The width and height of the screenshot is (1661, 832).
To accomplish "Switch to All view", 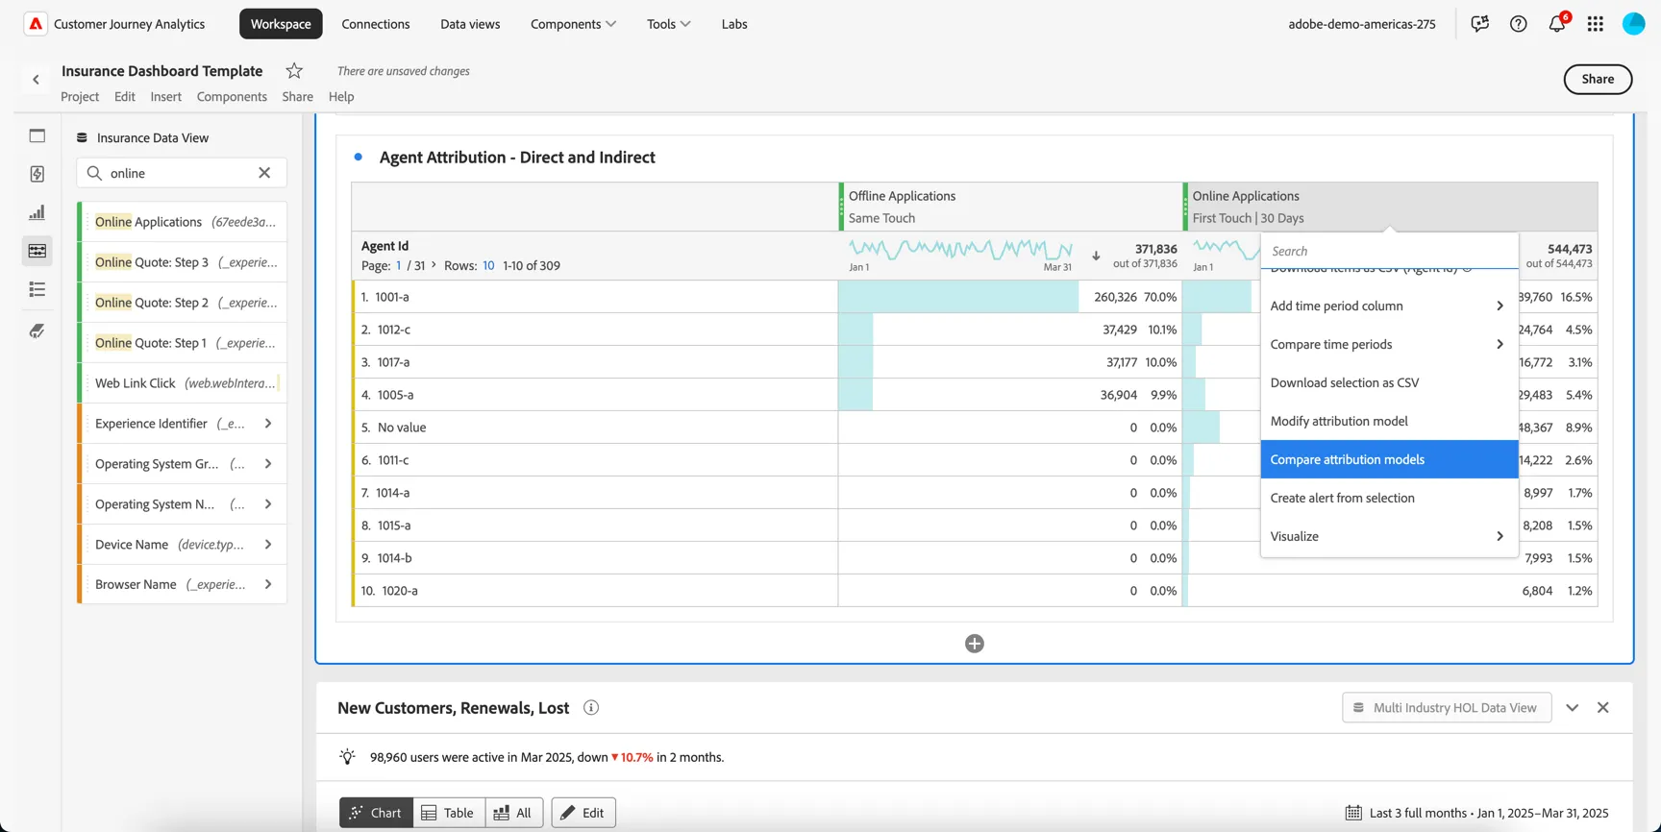I will (514, 813).
